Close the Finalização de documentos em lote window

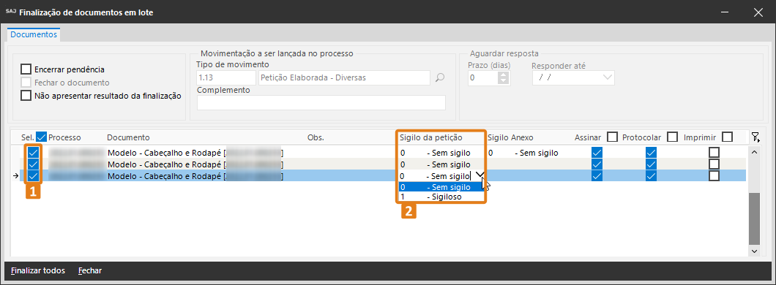tap(758, 13)
